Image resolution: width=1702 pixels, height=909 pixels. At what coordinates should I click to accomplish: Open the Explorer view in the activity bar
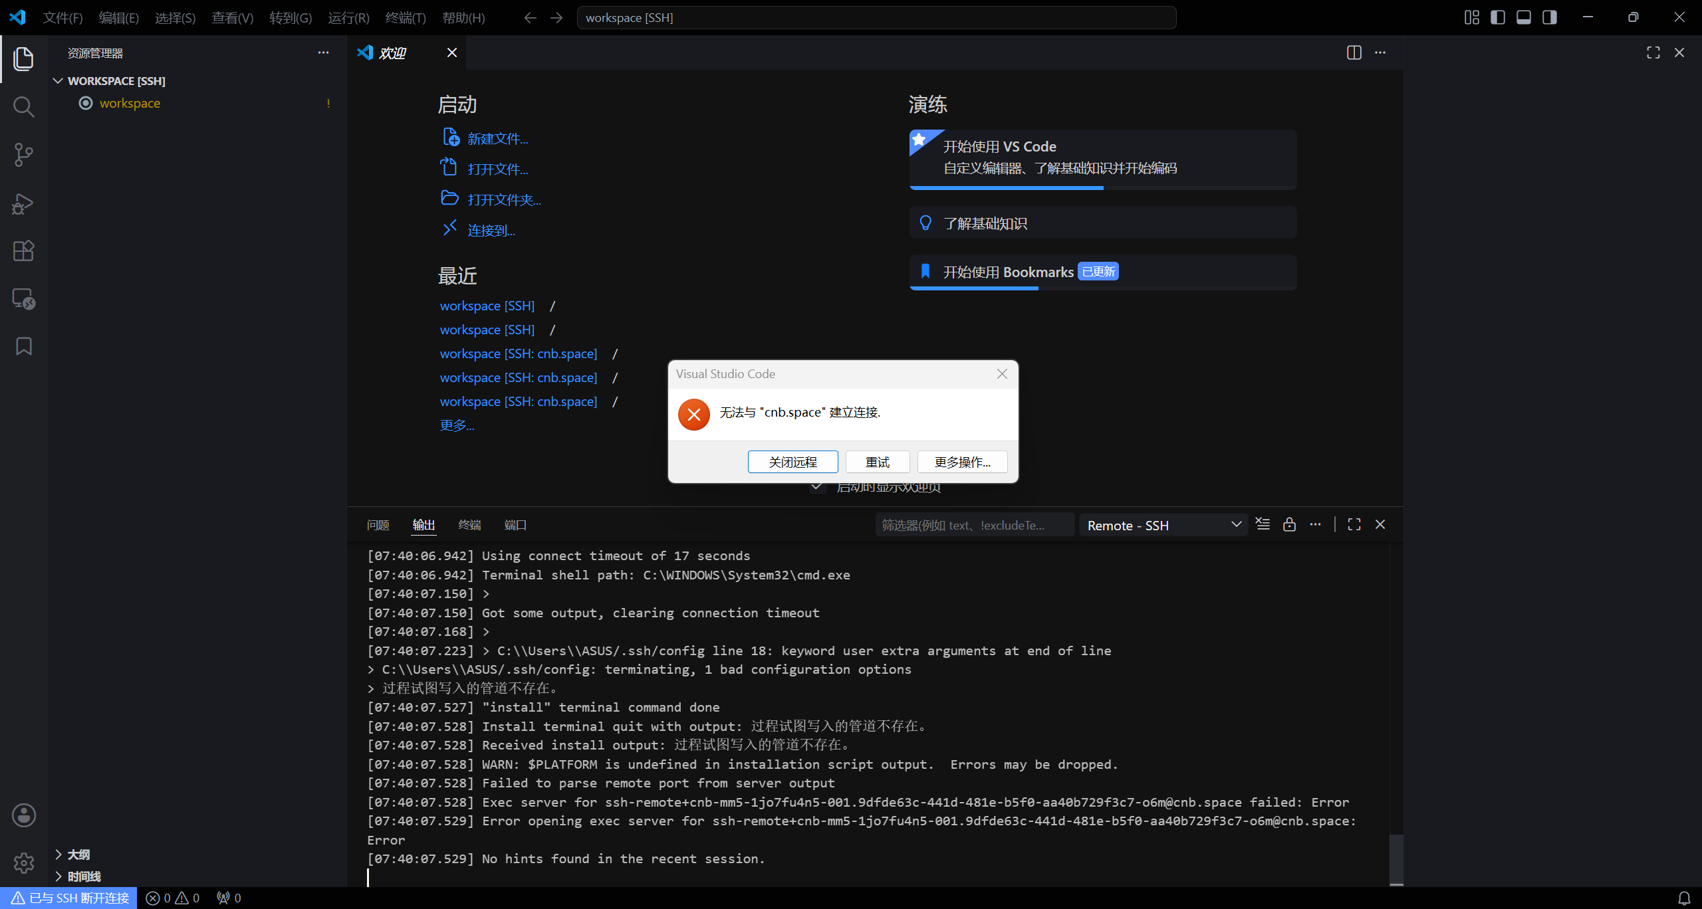click(x=24, y=58)
